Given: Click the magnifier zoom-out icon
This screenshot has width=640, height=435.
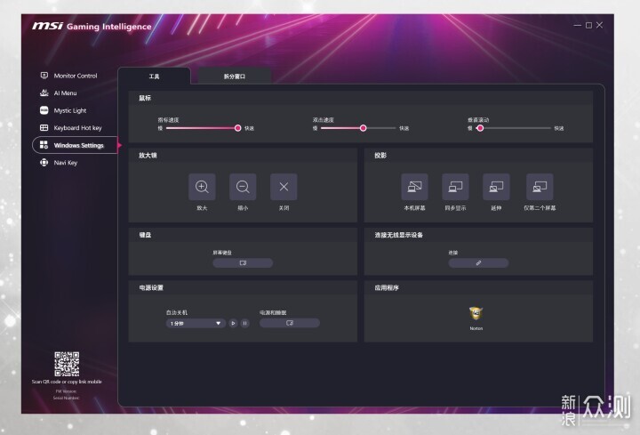Looking at the screenshot, I should click(243, 187).
